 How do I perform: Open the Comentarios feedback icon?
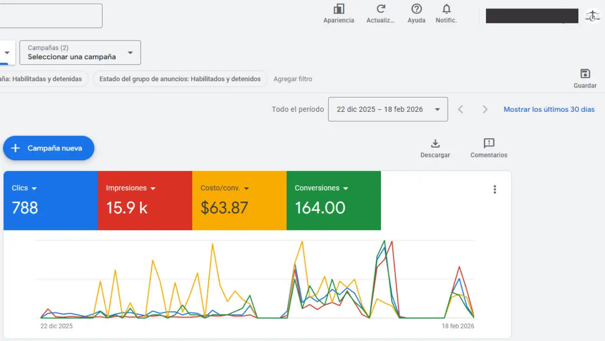pos(489,143)
